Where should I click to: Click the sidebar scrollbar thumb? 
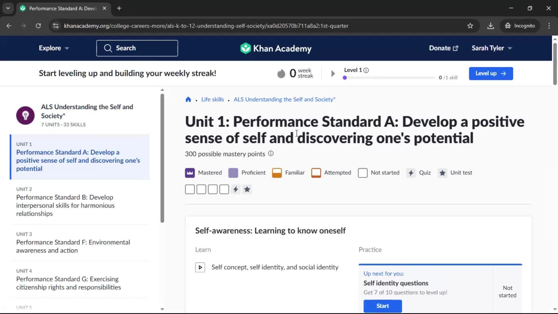point(162,158)
